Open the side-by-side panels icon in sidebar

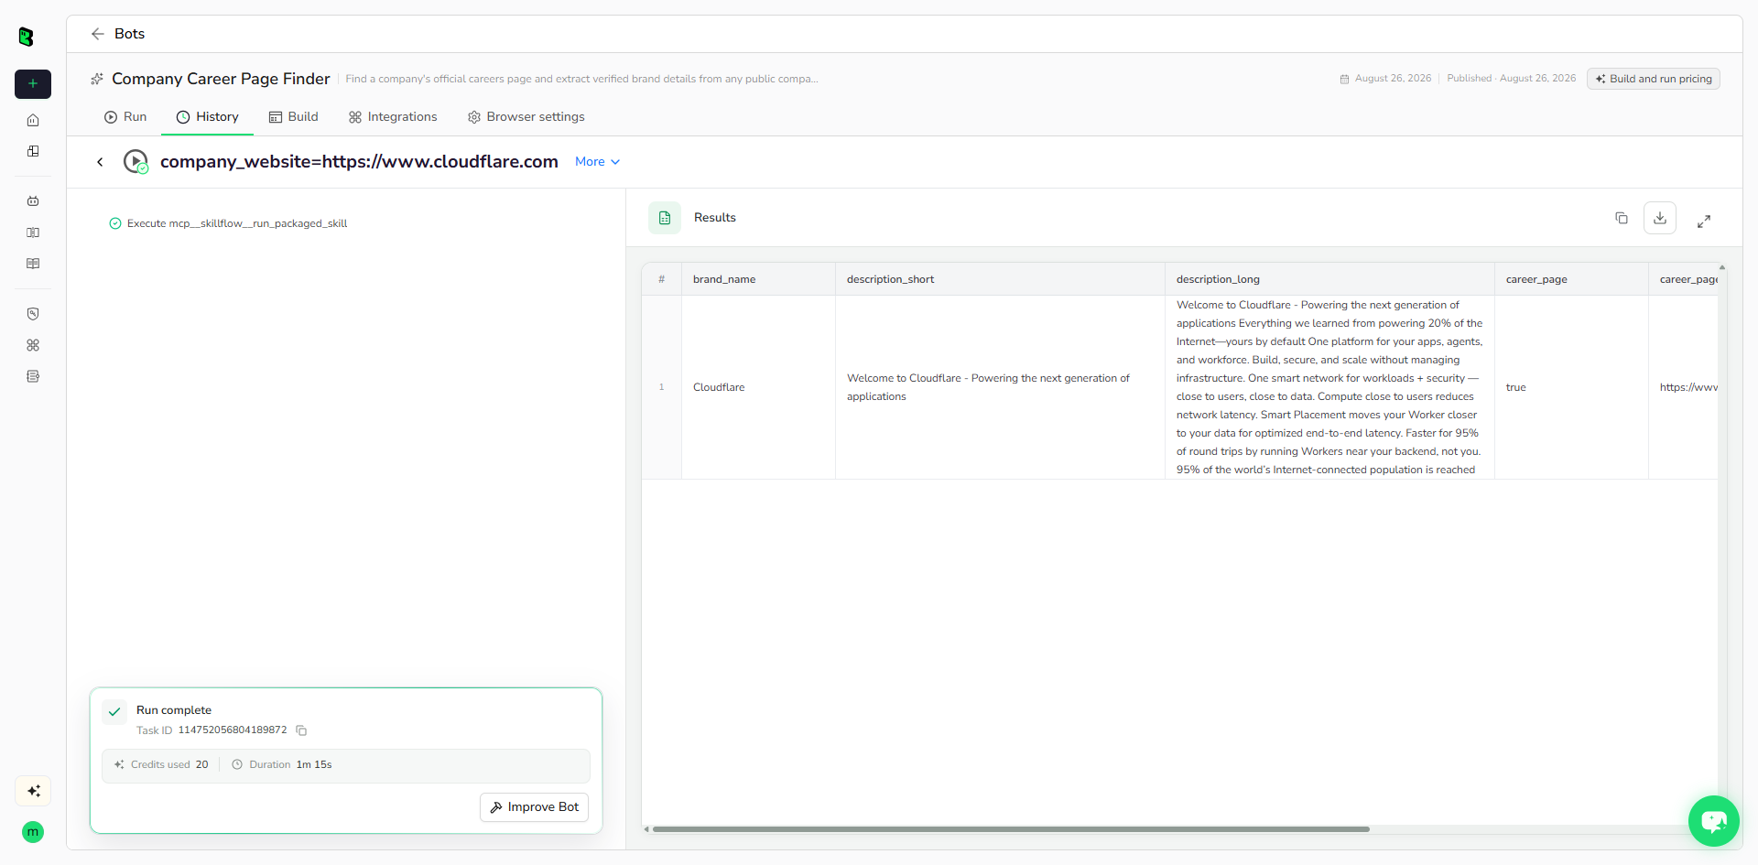tap(33, 232)
